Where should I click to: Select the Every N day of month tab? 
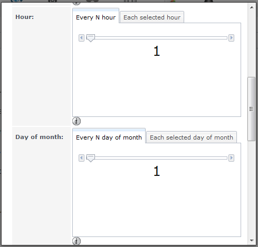pos(109,137)
